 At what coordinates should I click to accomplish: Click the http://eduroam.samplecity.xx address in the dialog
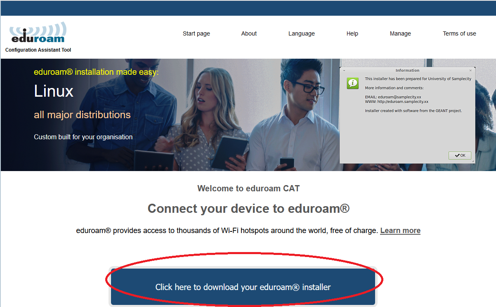[x=403, y=102]
